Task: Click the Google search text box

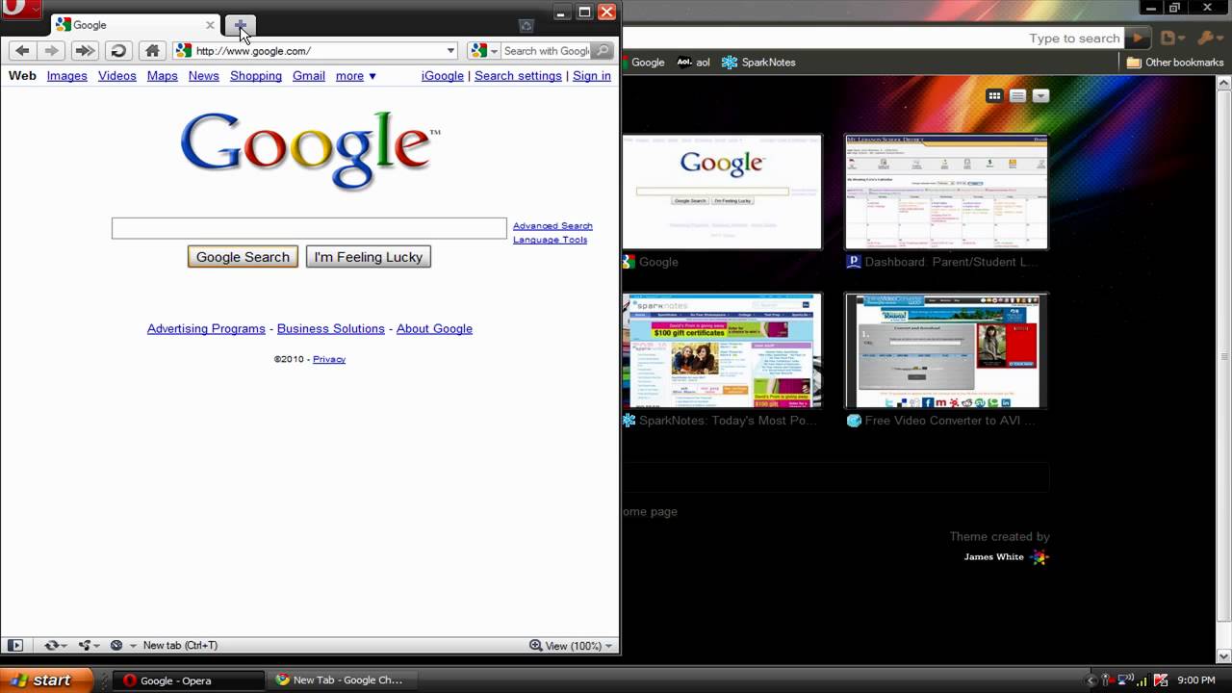Action: tap(309, 228)
